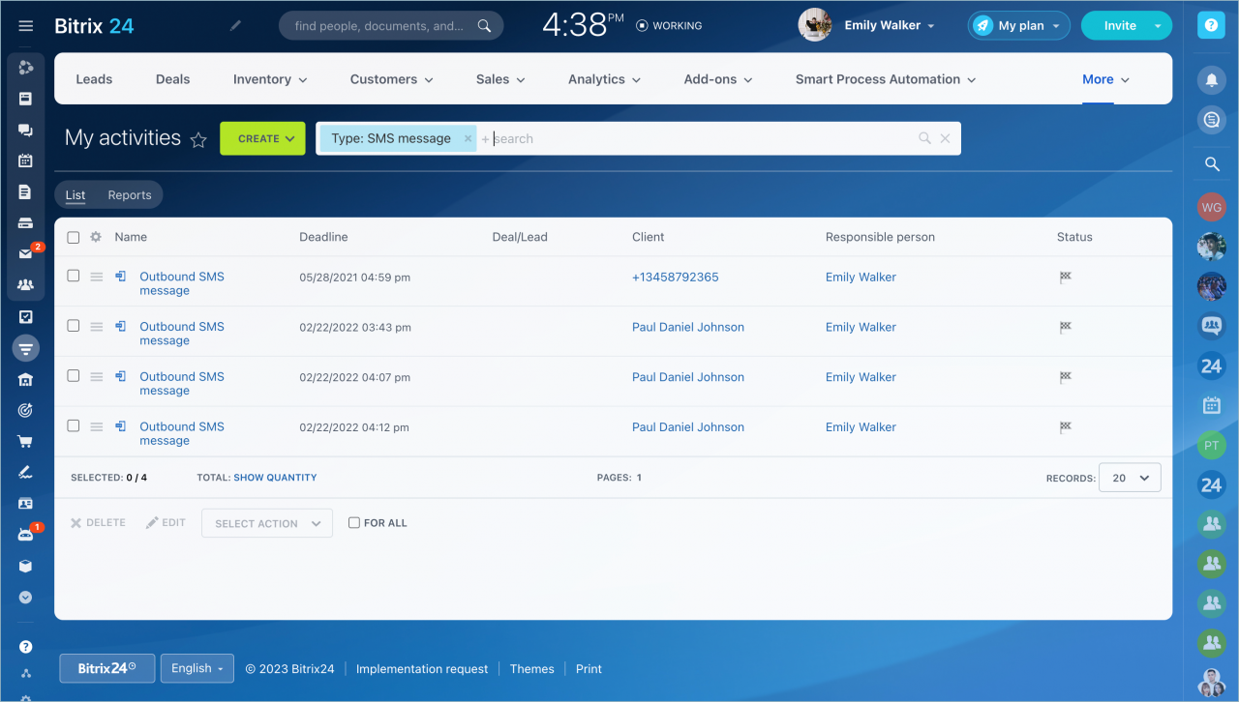Click SHOW QUANTITY link
Viewport: 1239px width, 702px height.
pos(275,478)
